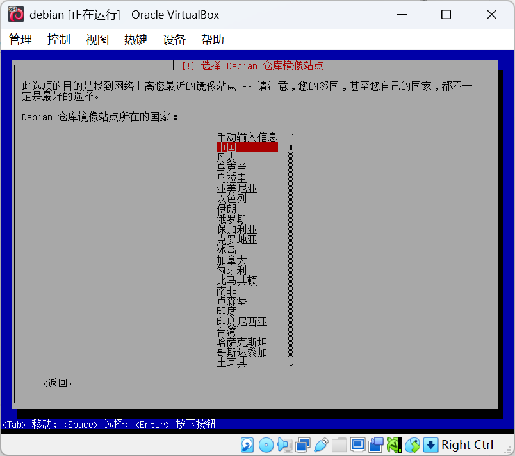The width and height of the screenshot is (515, 456).
Task: Click the green CPU execution status icon
Action: [x=394, y=445]
